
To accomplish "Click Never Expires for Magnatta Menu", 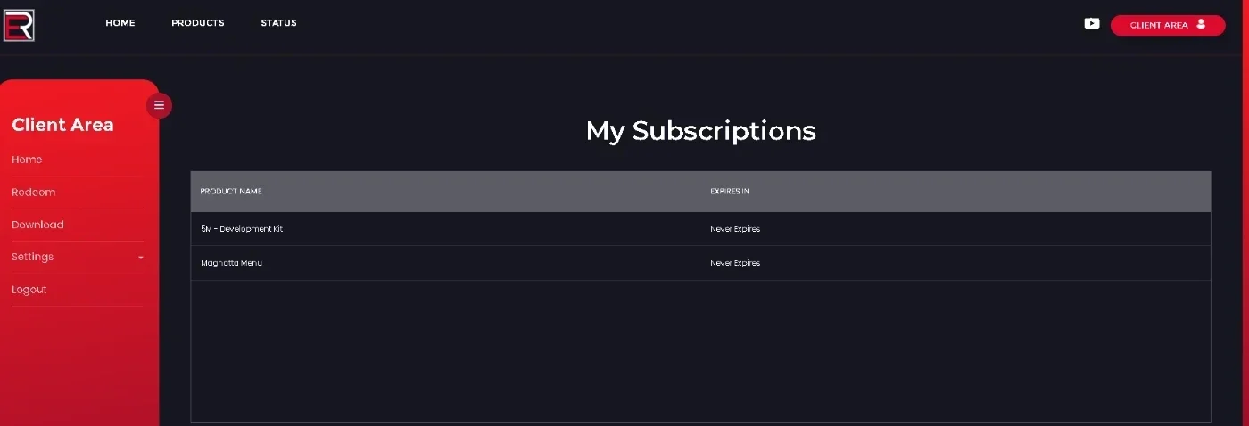I will (x=735, y=263).
